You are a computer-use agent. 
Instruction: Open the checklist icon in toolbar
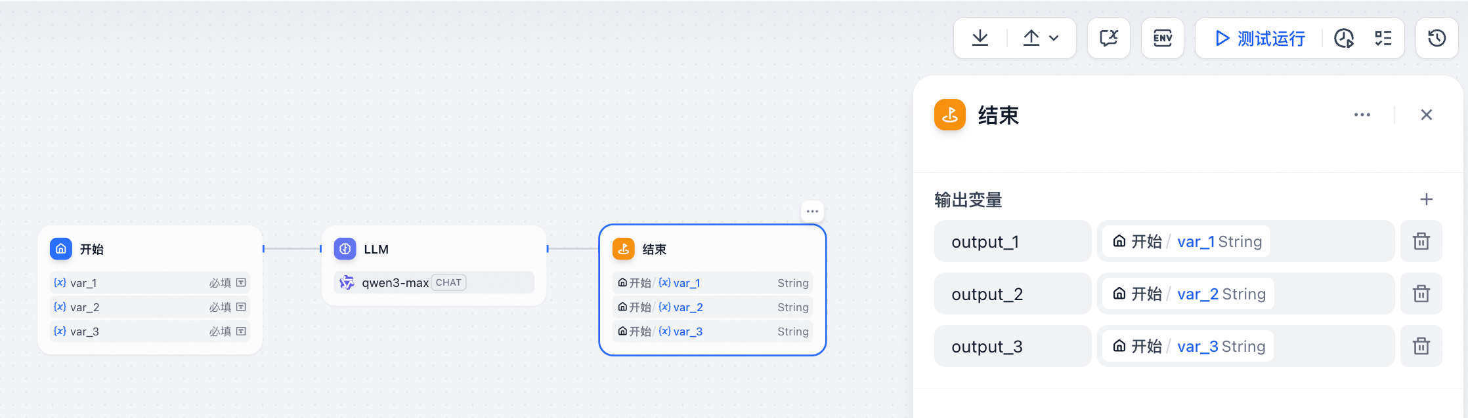click(1383, 38)
